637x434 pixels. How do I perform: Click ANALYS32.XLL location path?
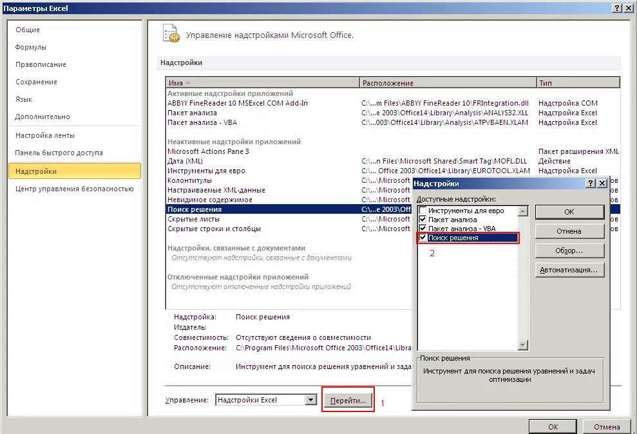coord(445,113)
